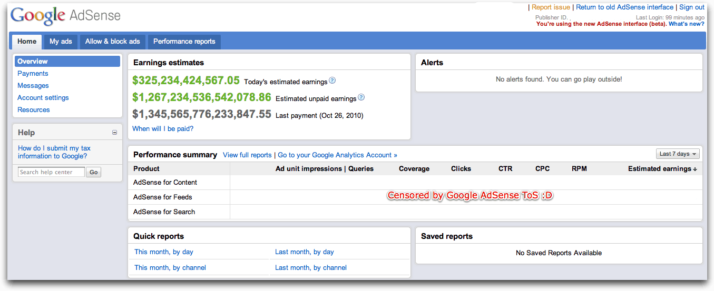Click the CTR column header
This screenshot has height=291, width=714.
point(505,169)
